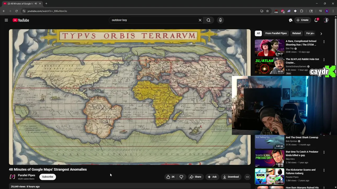Download the video
Image resolution: width=337 pixels, height=189 pixels.
pos(231,177)
